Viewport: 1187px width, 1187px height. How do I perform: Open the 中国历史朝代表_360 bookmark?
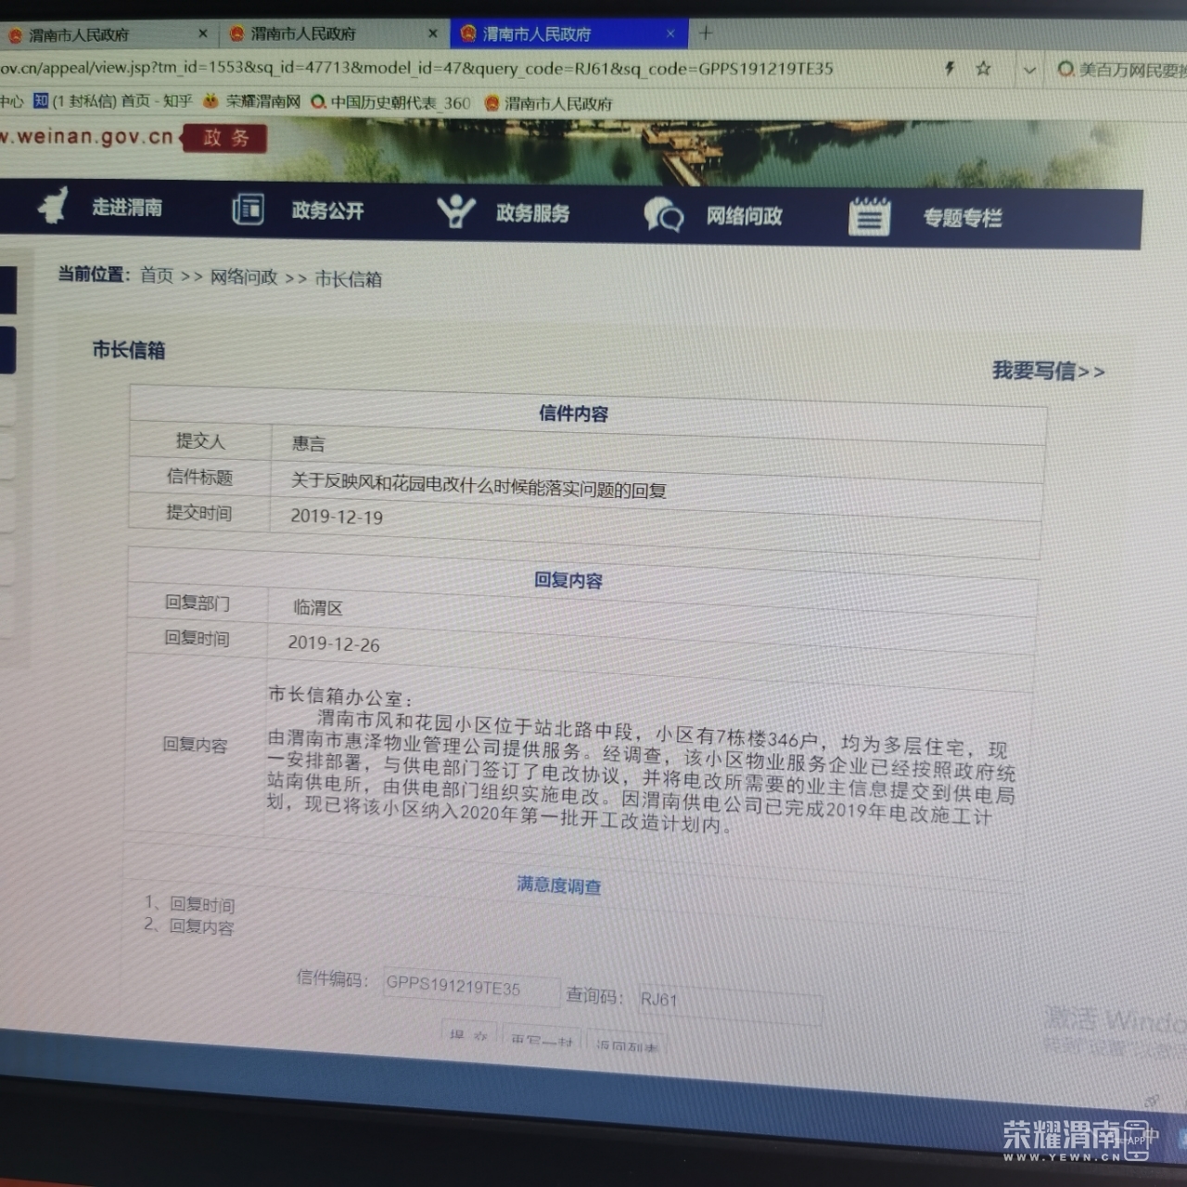(x=390, y=102)
